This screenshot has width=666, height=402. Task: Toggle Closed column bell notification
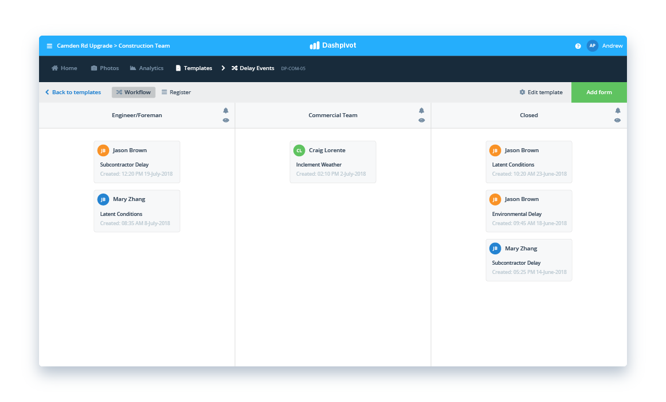point(618,110)
